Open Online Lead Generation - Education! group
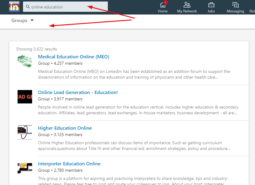The height and width of the screenshot is (185, 255). (x=78, y=92)
